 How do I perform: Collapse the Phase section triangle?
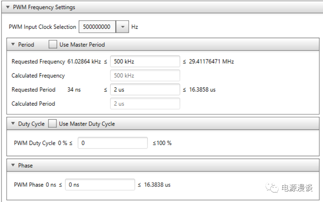(x=13, y=165)
